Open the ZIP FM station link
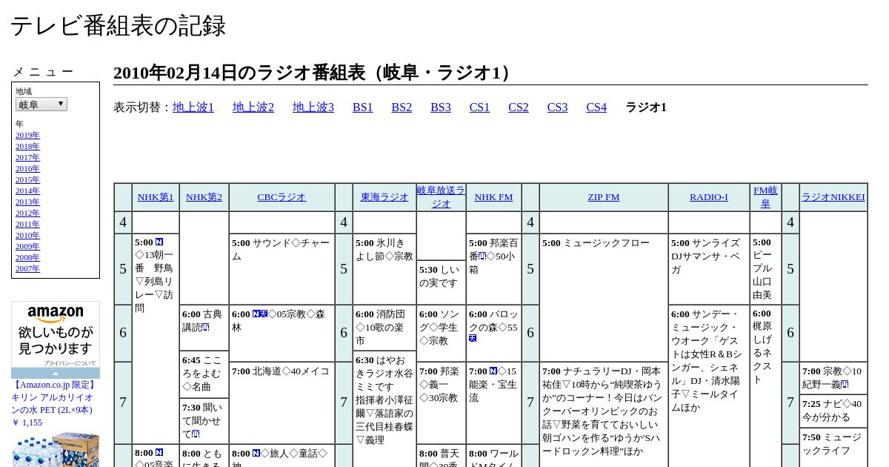This screenshot has width=889, height=467. (x=604, y=197)
